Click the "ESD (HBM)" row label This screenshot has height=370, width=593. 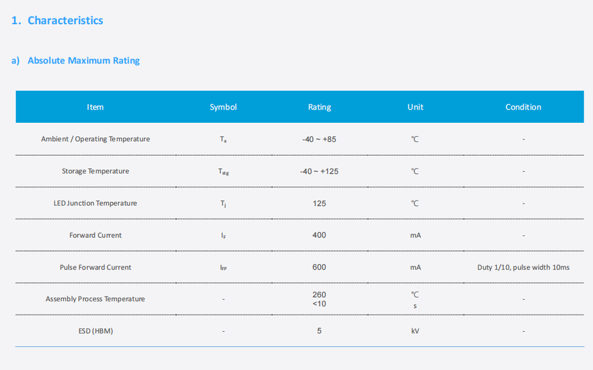coord(96,331)
